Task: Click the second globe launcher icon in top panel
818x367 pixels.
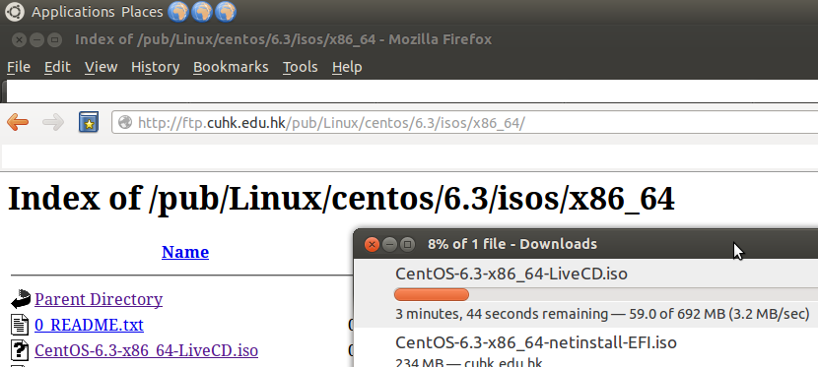Action: (x=202, y=12)
